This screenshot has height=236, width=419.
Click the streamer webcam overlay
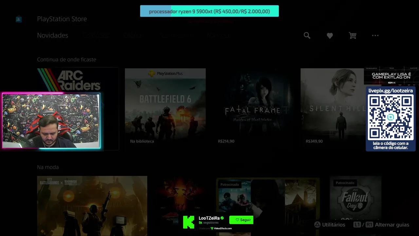[51, 121]
